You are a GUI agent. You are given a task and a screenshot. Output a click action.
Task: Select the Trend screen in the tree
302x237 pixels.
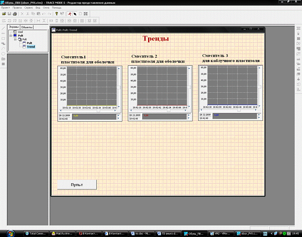click(31, 47)
